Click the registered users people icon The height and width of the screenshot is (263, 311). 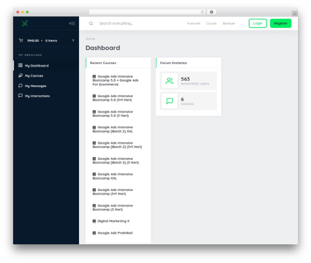[x=170, y=81]
